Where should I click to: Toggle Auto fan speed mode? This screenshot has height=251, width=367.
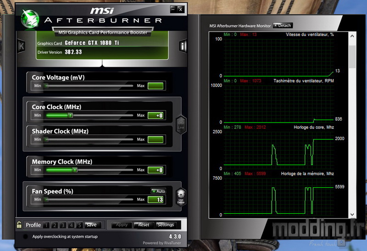(x=158, y=191)
